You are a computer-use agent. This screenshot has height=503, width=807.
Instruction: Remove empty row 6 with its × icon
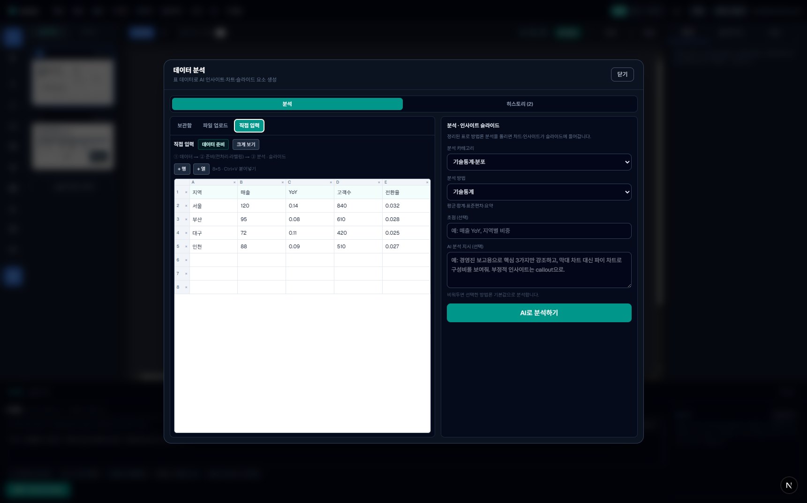point(186,260)
